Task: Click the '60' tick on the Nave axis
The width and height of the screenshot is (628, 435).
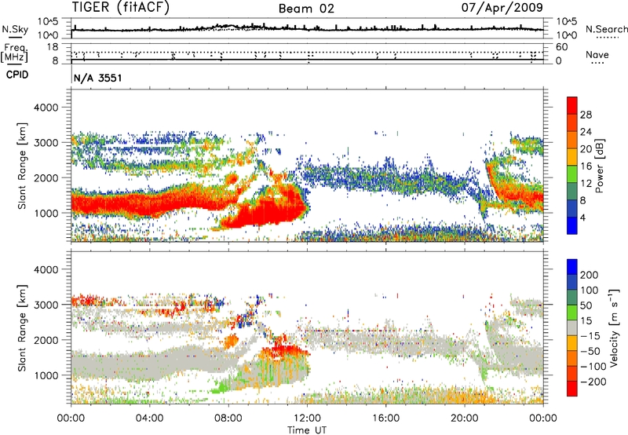Action: pyautogui.click(x=562, y=47)
